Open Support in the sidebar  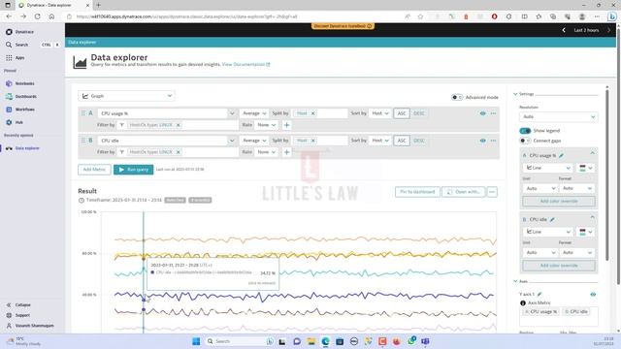click(18, 315)
